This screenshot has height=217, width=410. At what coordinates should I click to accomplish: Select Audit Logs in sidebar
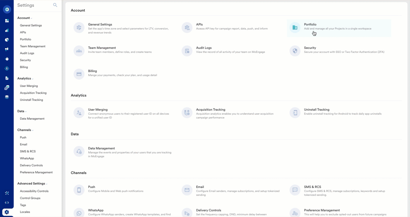tap(27, 53)
